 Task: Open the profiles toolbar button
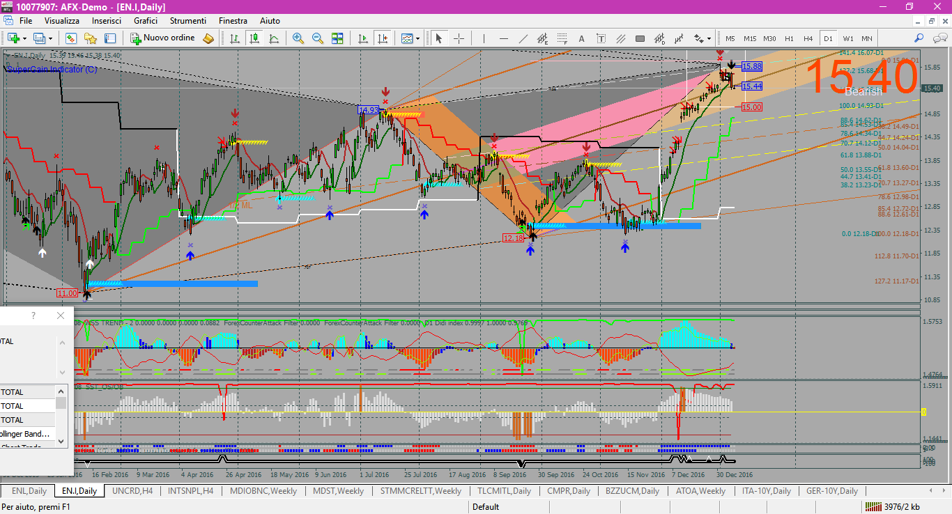click(39, 38)
